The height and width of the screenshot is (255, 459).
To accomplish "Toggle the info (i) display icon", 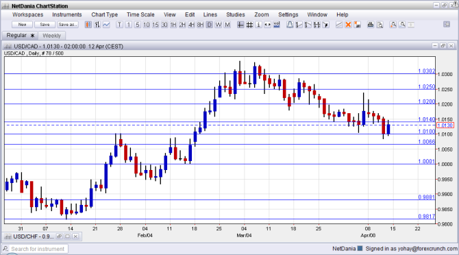I will pyautogui.click(x=258, y=25).
